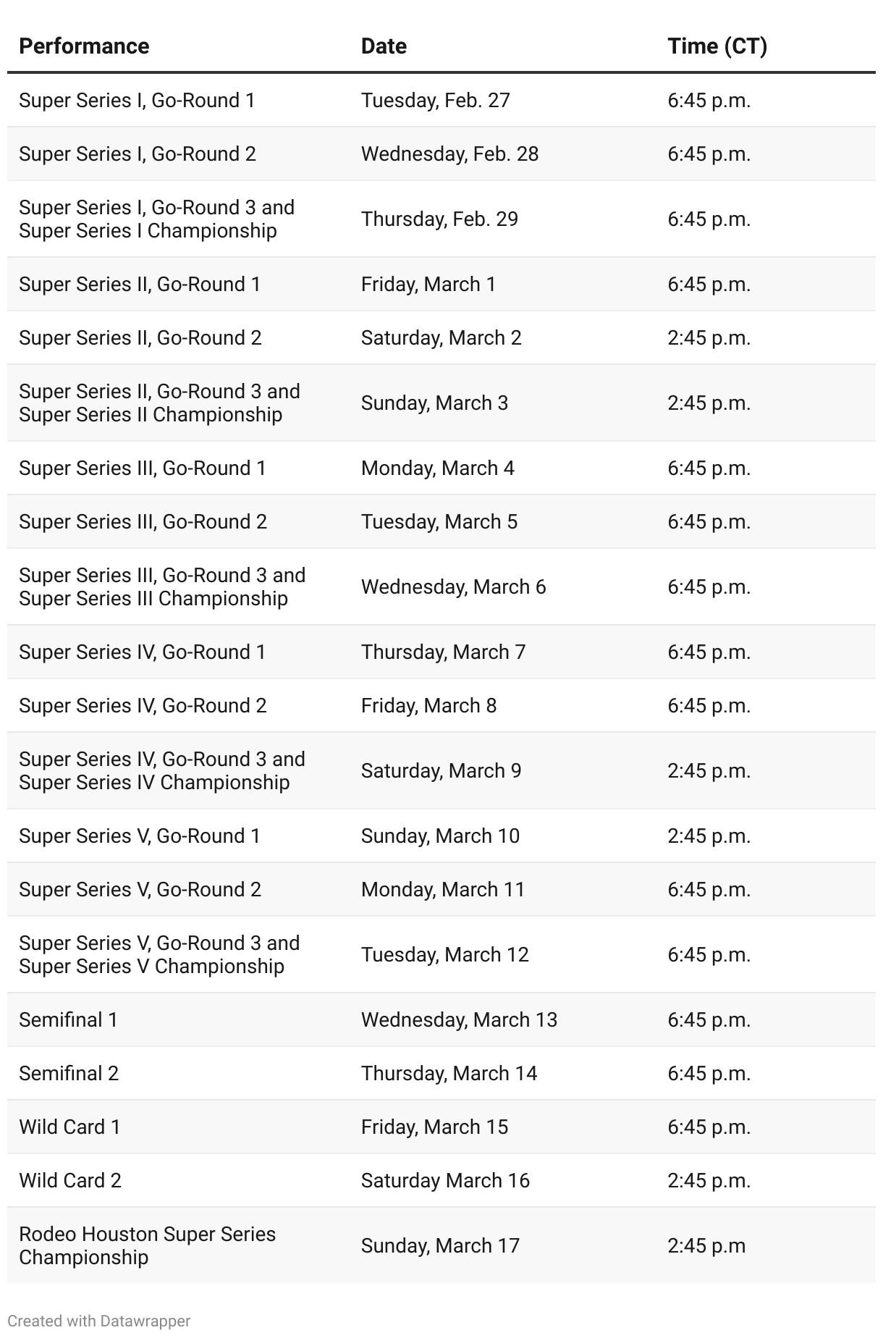Screen dimensions: 883x1338
Task: Click the Date column header
Action: (384, 46)
